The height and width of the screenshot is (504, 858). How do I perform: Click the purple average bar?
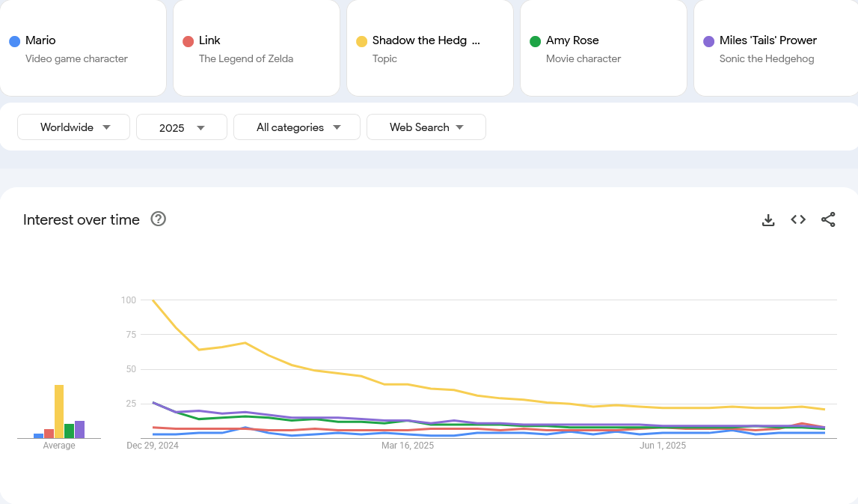(x=80, y=430)
